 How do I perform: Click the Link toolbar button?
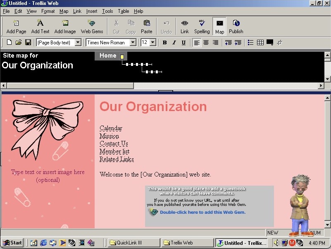click(184, 27)
